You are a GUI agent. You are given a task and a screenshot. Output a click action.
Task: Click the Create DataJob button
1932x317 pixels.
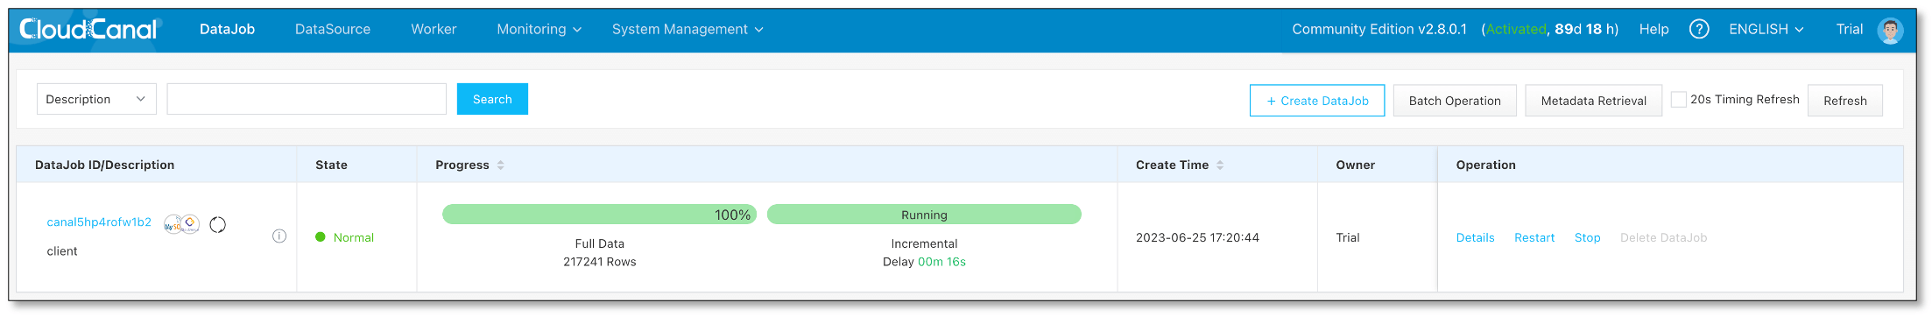(1317, 101)
